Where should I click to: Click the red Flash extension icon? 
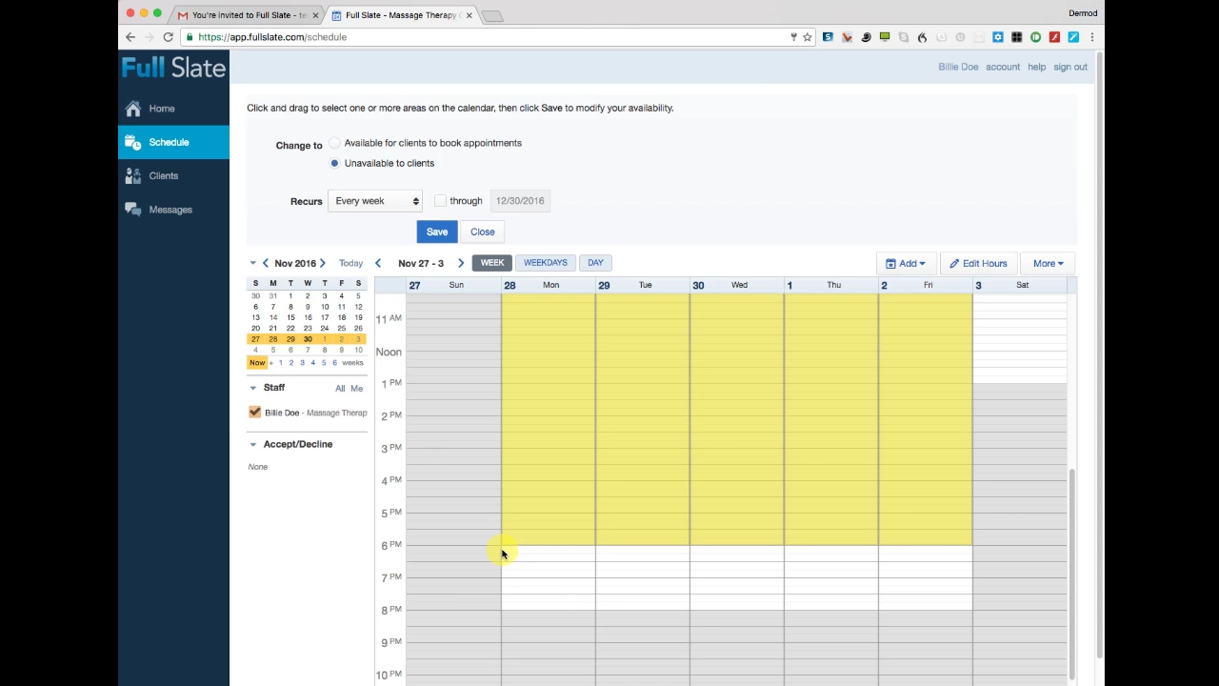[1054, 37]
